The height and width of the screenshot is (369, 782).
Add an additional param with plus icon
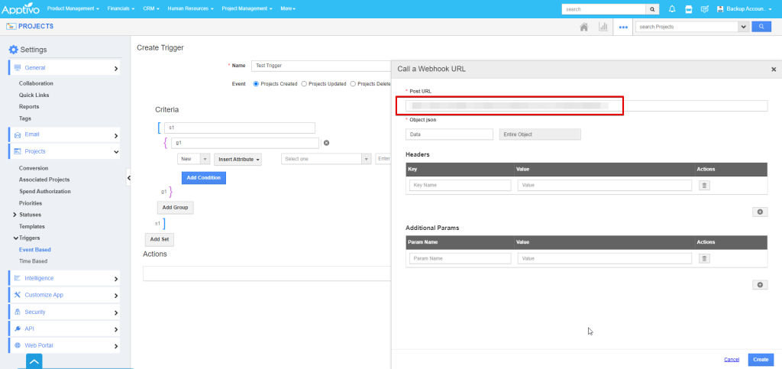(760, 285)
